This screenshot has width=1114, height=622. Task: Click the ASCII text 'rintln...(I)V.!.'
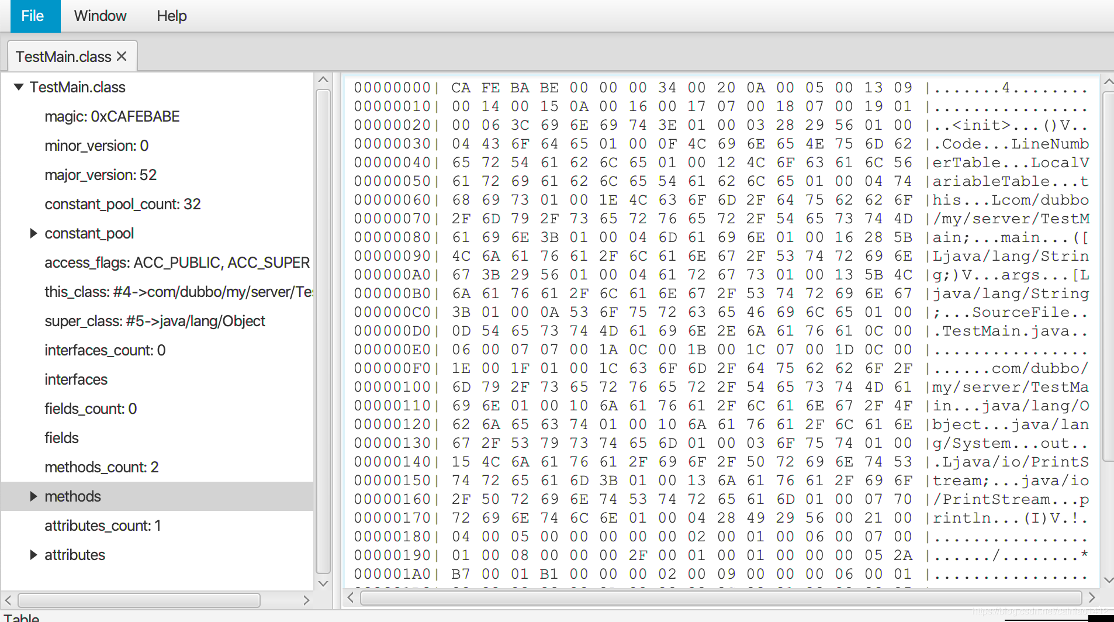(1011, 518)
